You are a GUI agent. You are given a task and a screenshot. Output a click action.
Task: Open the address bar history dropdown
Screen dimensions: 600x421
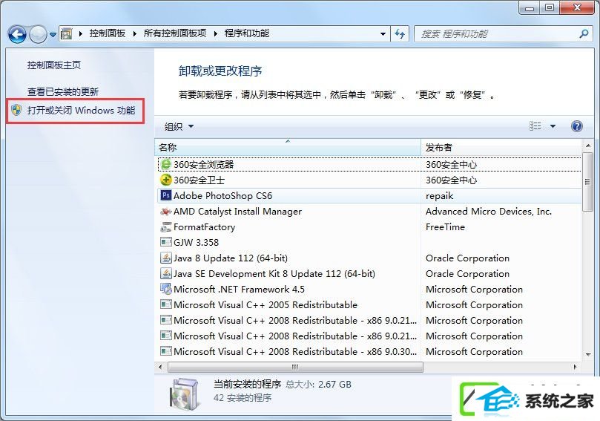point(383,33)
